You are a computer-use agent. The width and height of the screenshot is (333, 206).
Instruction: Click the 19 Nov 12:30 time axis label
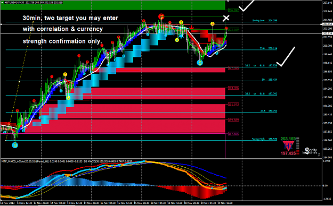225,203
